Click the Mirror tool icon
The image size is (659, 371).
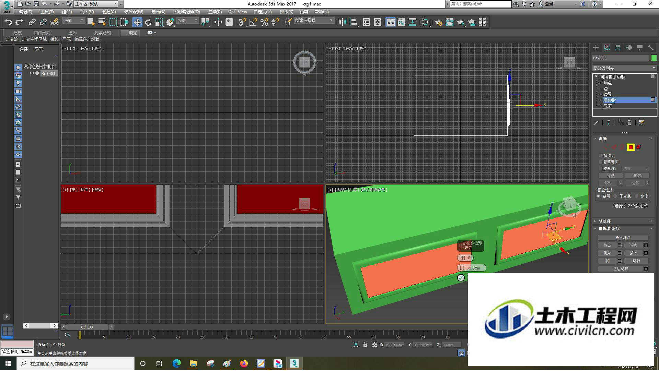pos(342,22)
